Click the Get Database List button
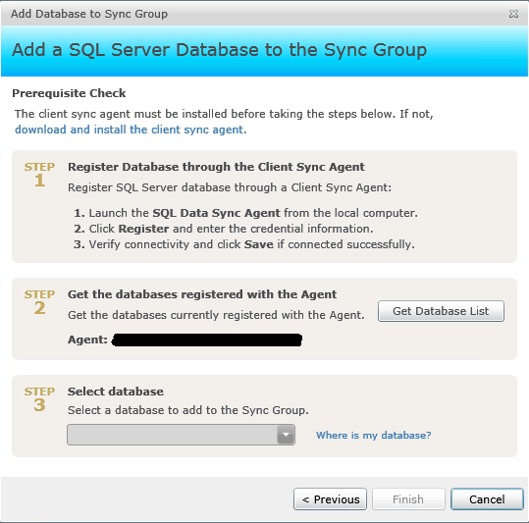The width and height of the screenshot is (529, 523). (x=441, y=311)
